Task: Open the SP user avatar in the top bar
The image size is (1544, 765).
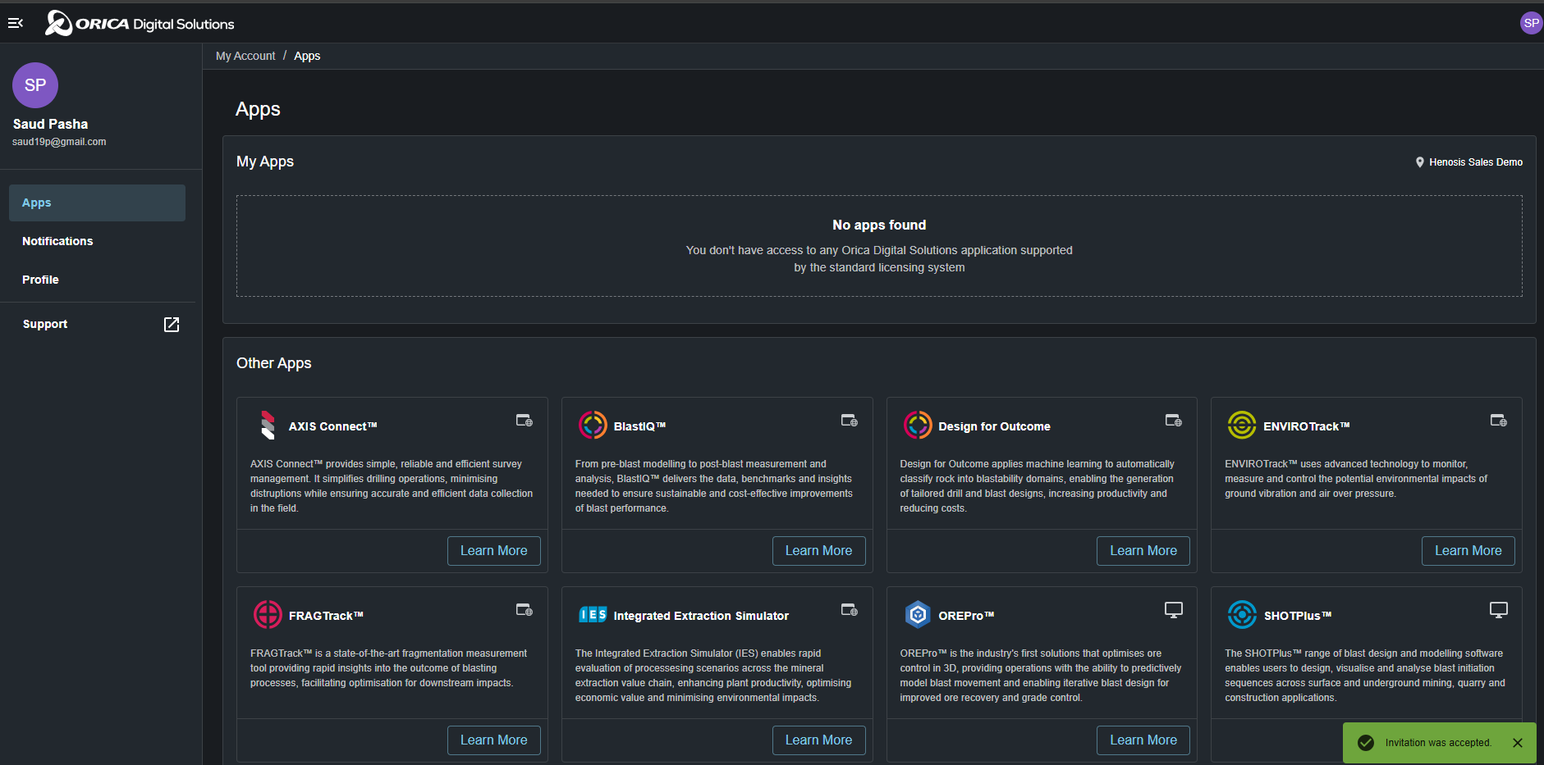Action: (1531, 23)
